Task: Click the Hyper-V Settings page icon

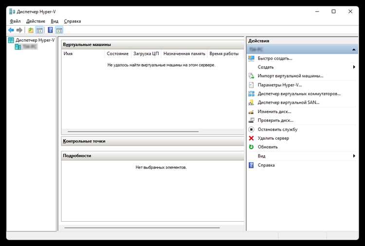Action: coord(251,85)
